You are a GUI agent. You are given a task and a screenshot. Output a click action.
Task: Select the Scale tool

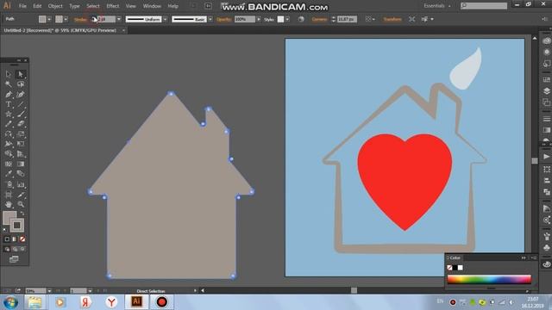[x=21, y=134]
